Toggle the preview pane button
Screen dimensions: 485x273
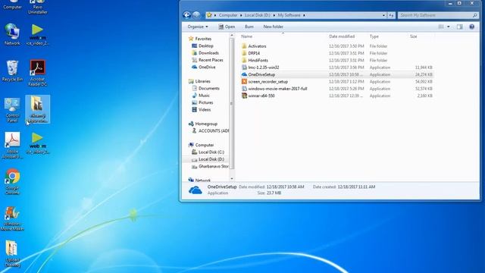coord(460,27)
